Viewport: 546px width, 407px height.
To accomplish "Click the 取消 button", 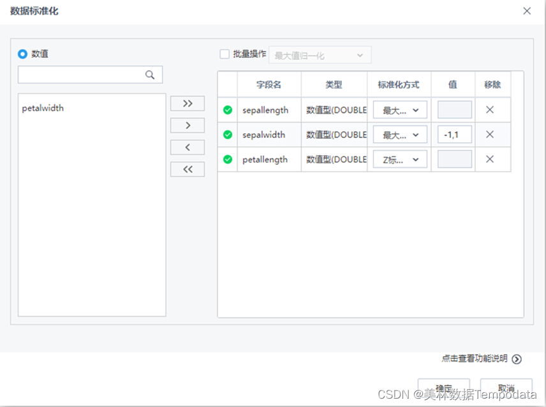I will [506, 388].
